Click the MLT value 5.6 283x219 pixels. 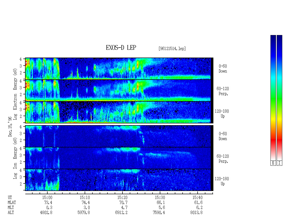tap(162, 208)
